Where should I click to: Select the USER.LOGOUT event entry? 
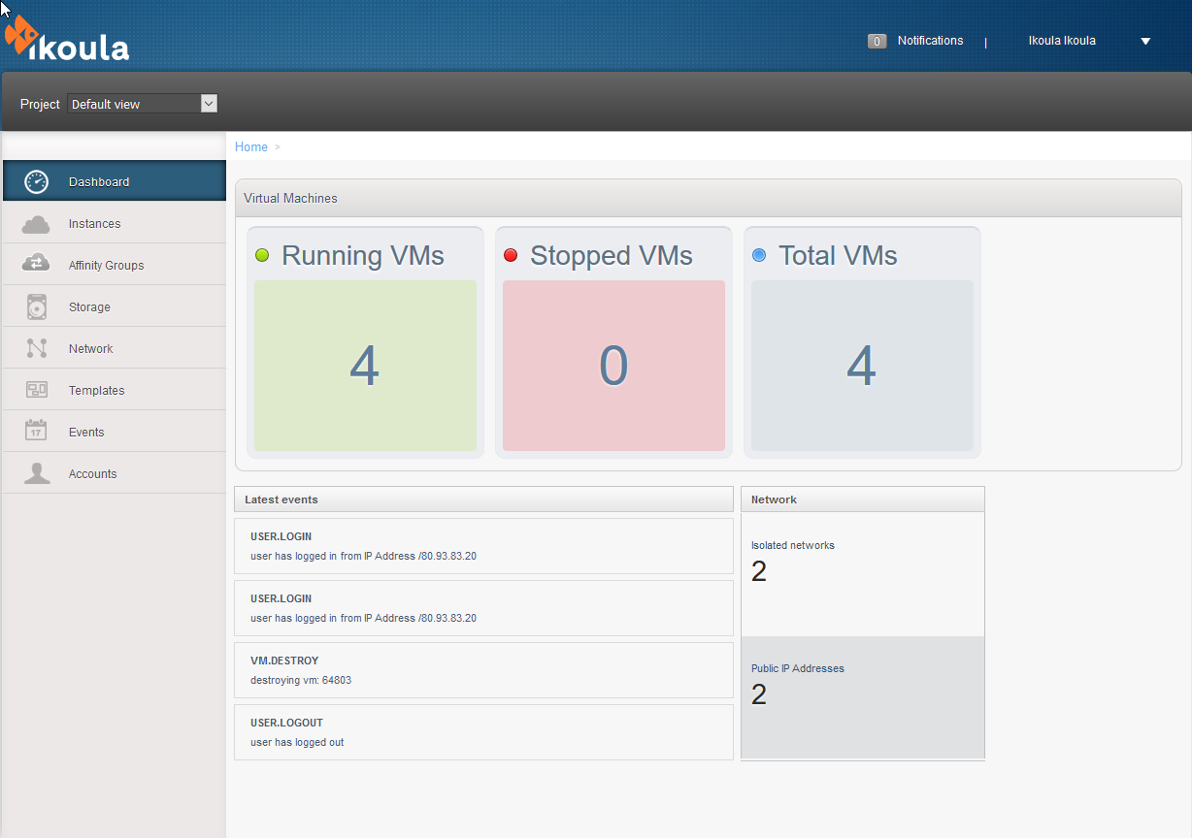coord(483,732)
